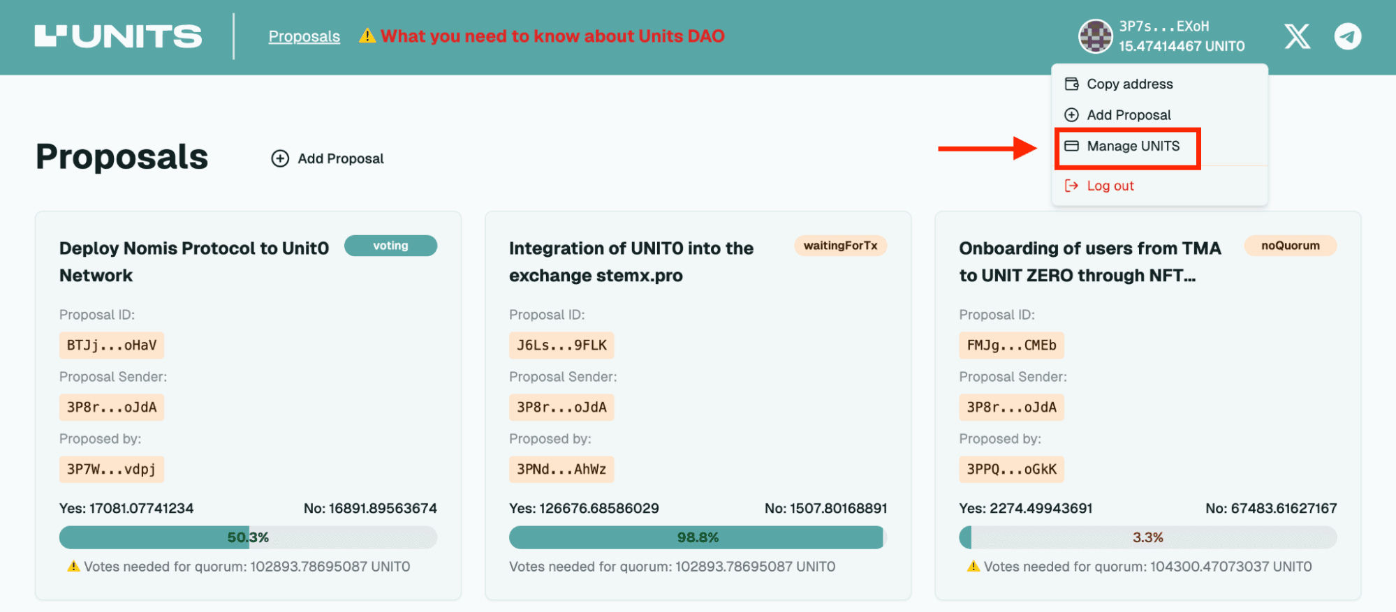This screenshot has height=612, width=1396.
Task: Click proposal ID FMJg...CMEb
Action: [1011, 345]
